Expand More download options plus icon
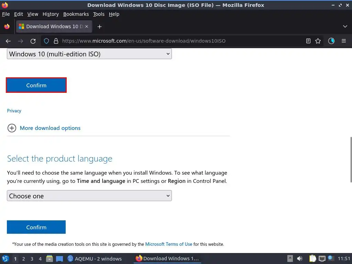 [12, 128]
